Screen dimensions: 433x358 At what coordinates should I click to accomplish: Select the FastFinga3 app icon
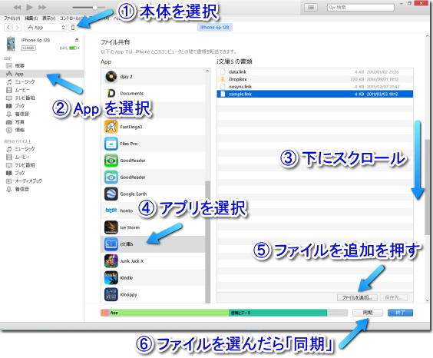point(111,127)
